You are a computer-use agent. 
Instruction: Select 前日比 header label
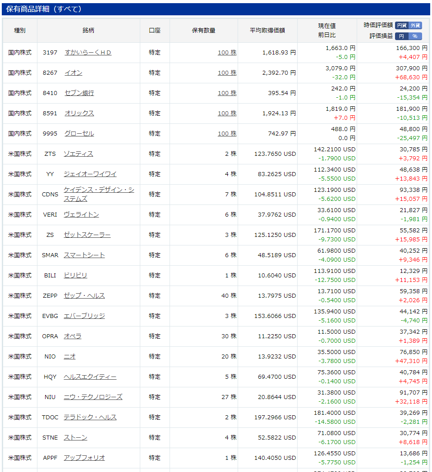pyautogui.click(x=327, y=35)
